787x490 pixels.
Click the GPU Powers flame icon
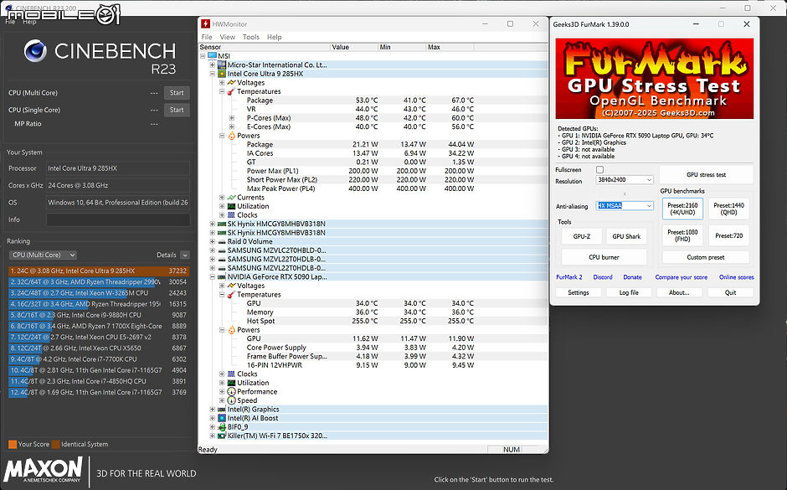tap(231, 330)
